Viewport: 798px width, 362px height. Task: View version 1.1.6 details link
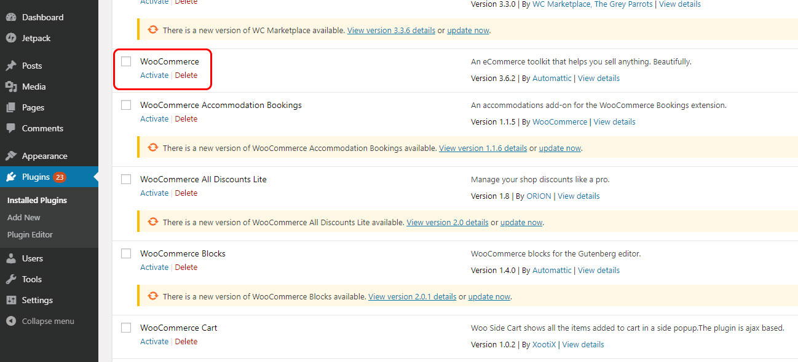[483, 148]
